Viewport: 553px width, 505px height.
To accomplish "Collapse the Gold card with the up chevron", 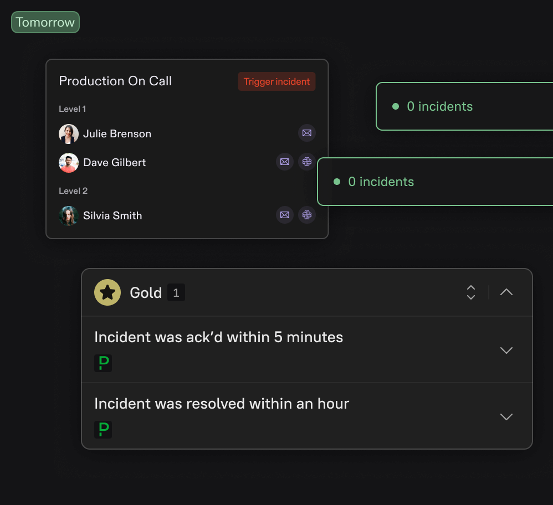I will [506, 292].
